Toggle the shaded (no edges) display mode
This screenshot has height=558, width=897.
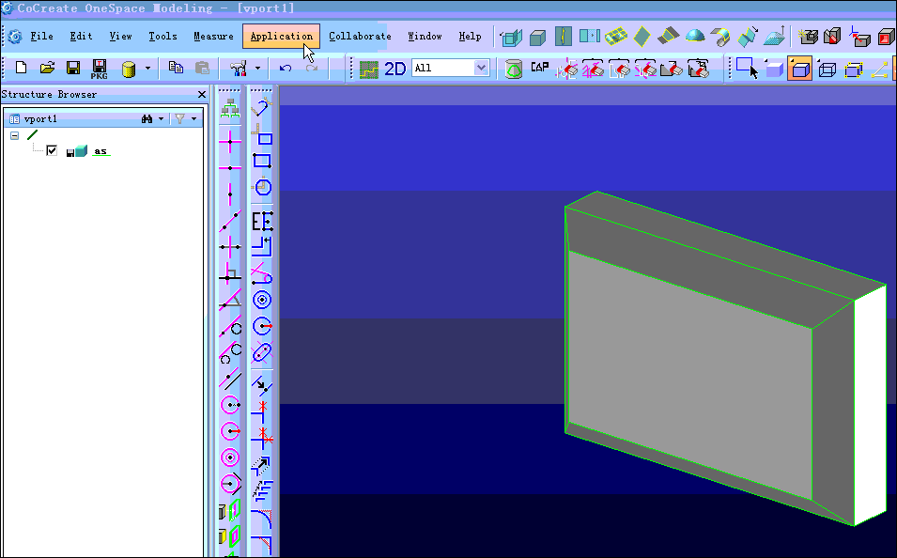point(773,70)
